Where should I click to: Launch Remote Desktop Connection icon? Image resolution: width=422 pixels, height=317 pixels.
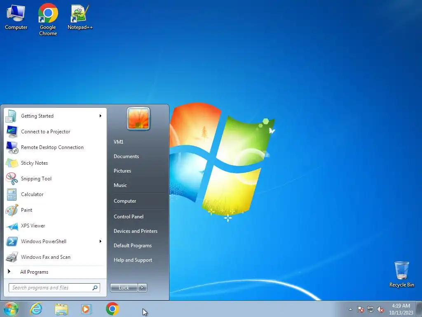pos(12,147)
